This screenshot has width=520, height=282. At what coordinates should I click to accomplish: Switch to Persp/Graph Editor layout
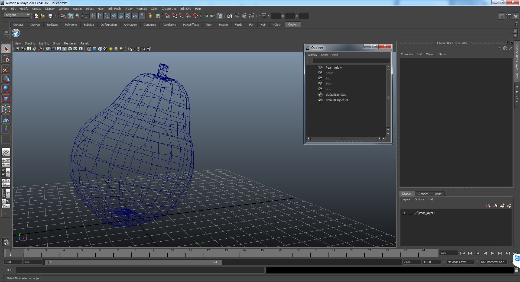click(6, 183)
